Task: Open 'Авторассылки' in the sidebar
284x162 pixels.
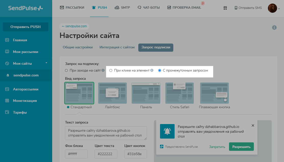Action: [x=26, y=89]
